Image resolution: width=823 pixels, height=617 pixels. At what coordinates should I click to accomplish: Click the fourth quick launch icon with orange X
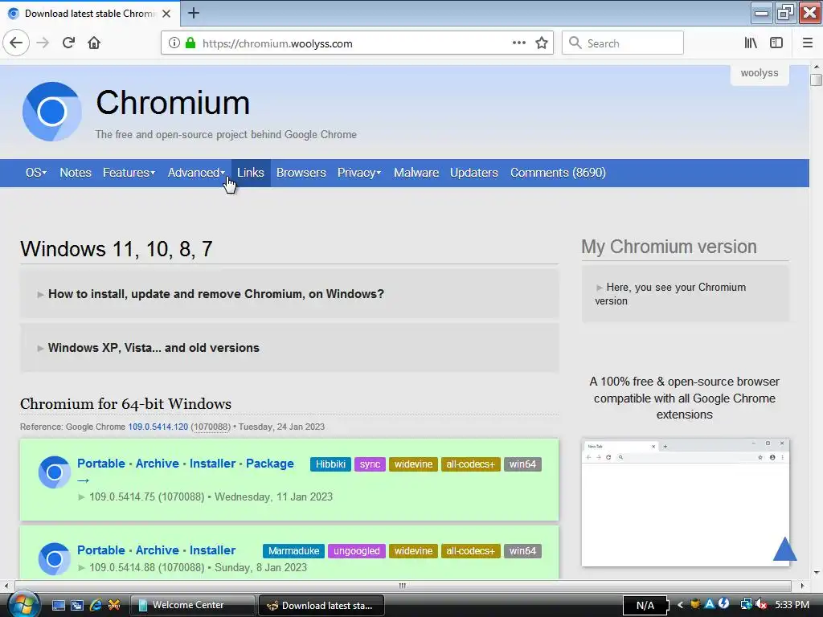click(x=114, y=605)
